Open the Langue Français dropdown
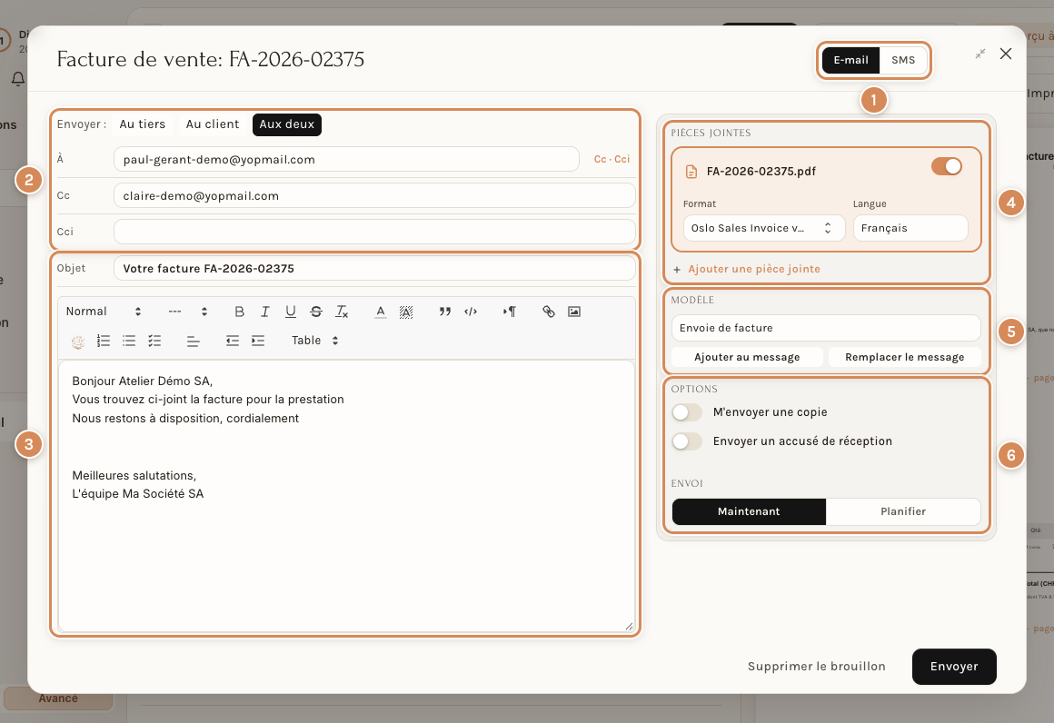Viewport: 1054px width, 723px height. [x=910, y=229]
